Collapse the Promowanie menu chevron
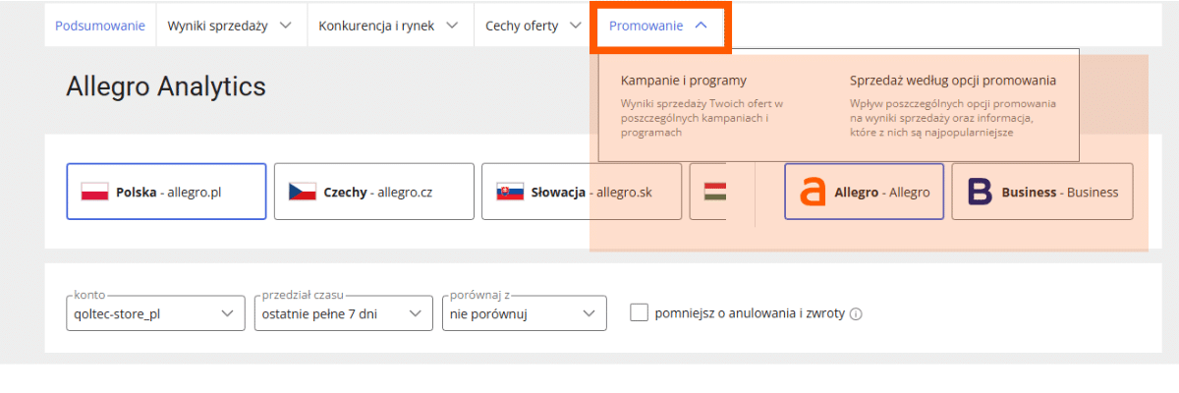 pos(701,26)
